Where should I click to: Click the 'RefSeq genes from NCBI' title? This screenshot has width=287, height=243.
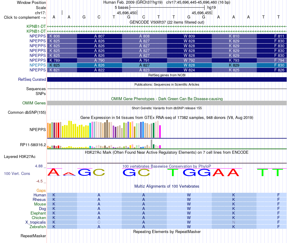(167, 75)
